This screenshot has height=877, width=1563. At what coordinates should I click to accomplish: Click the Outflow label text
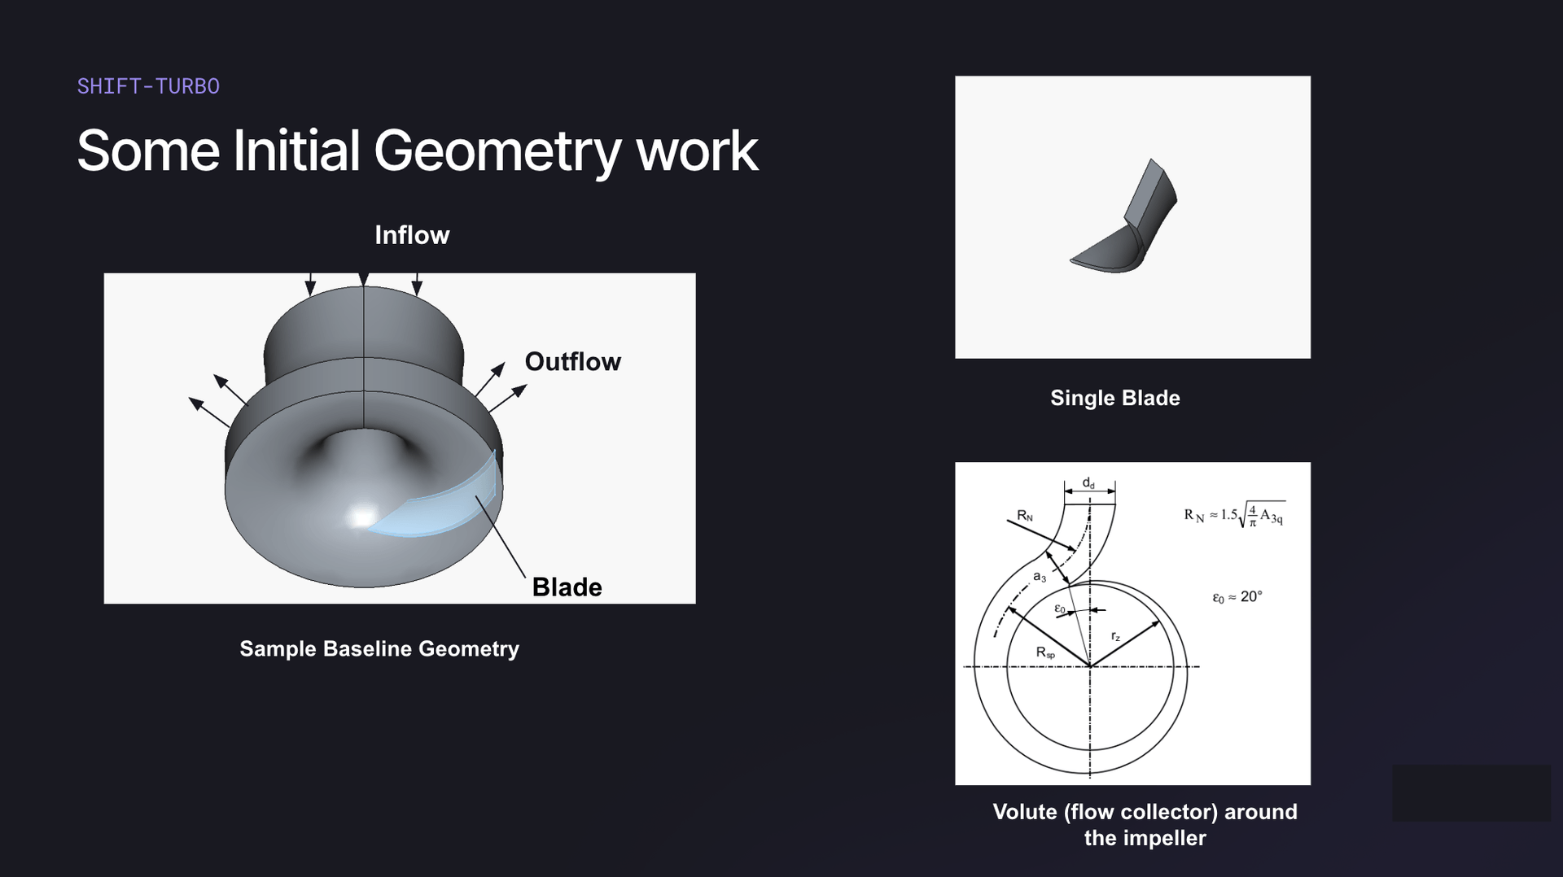572,361
